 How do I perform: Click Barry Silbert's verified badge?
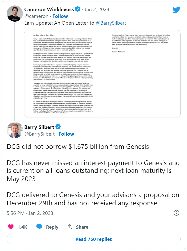click(58, 127)
